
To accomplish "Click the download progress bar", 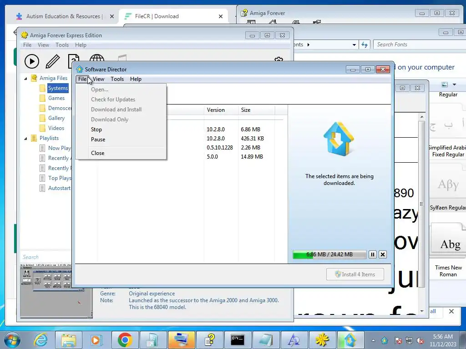I will 329,254.
